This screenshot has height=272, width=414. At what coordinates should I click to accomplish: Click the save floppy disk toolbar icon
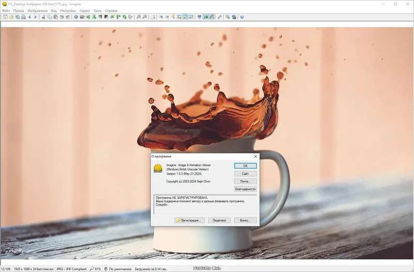(x=18, y=17)
